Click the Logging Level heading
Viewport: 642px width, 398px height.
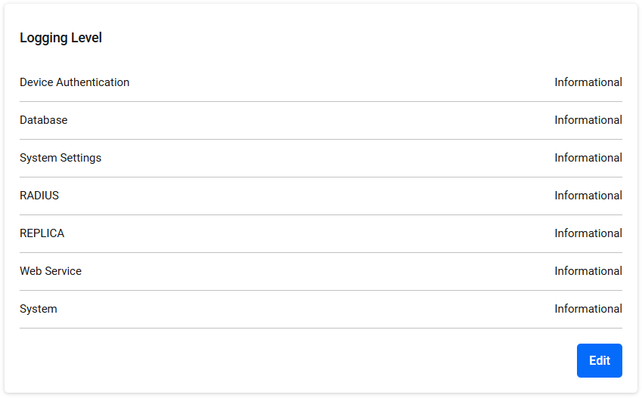60,38
